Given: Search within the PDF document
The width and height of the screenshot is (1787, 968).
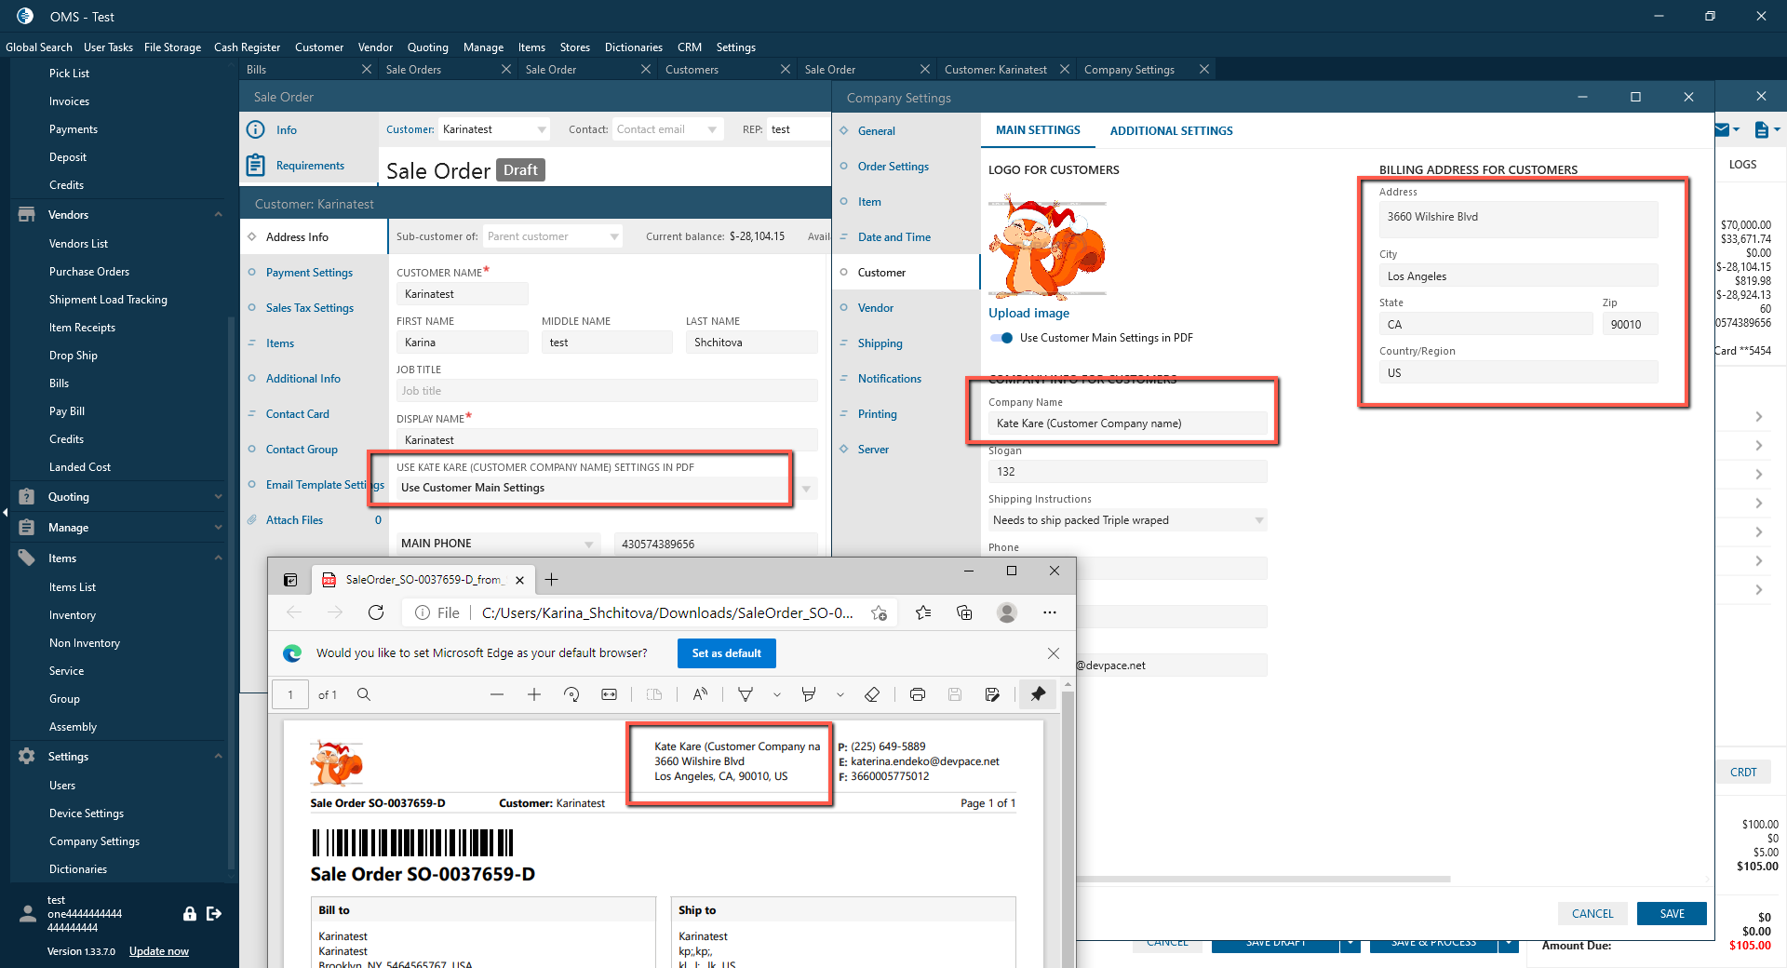Looking at the screenshot, I should click(364, 694).
